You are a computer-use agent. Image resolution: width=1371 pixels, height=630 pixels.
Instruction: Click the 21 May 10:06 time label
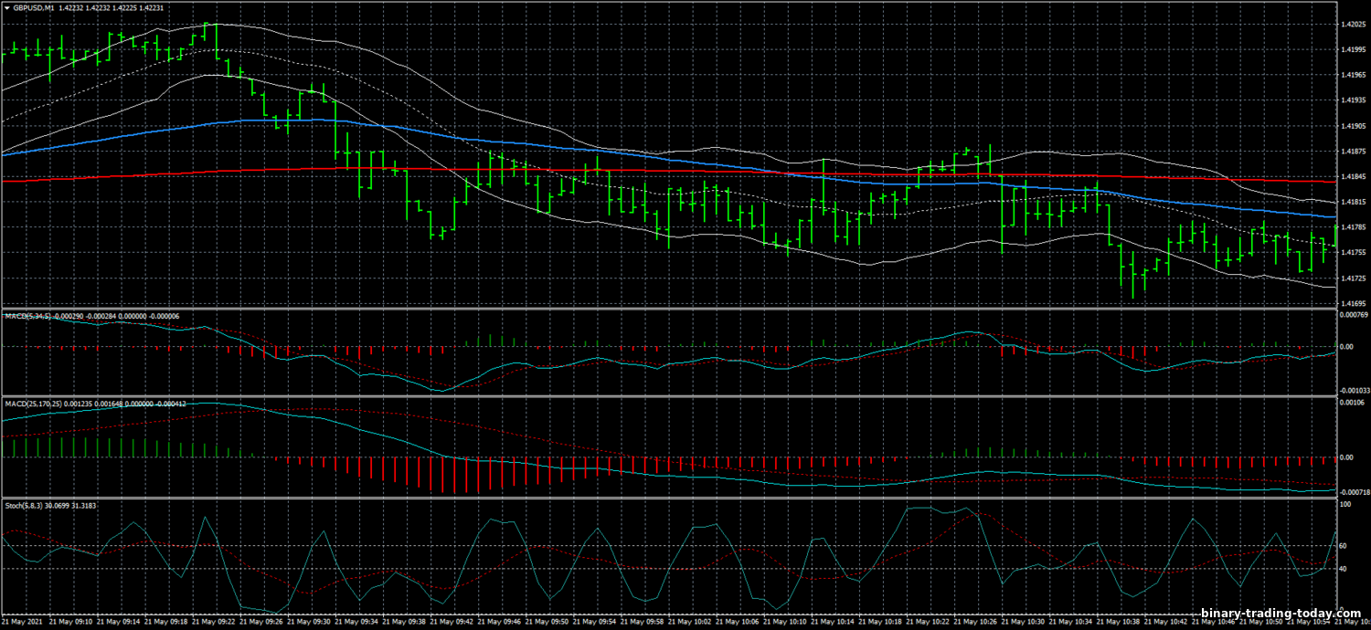737,620
